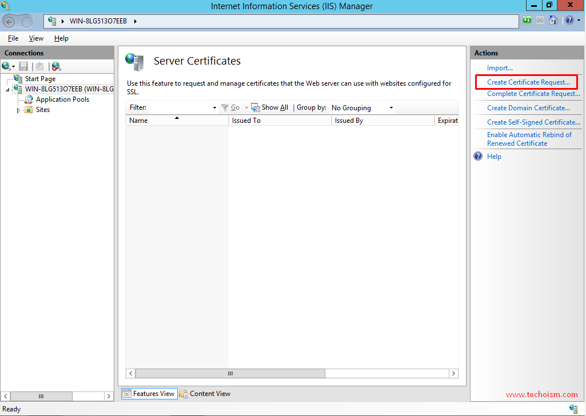Click the blue Help question mark icon in address toolbar
The width and height of the screenshot is (586, 416).
click(x=569, y=20)
